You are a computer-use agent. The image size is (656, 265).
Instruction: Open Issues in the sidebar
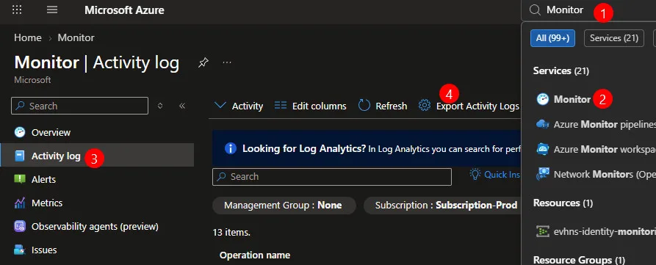click(x=44, y=250)
